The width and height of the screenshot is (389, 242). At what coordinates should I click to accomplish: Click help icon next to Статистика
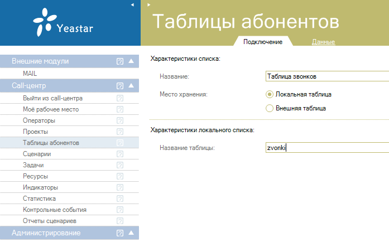(119, 199)
